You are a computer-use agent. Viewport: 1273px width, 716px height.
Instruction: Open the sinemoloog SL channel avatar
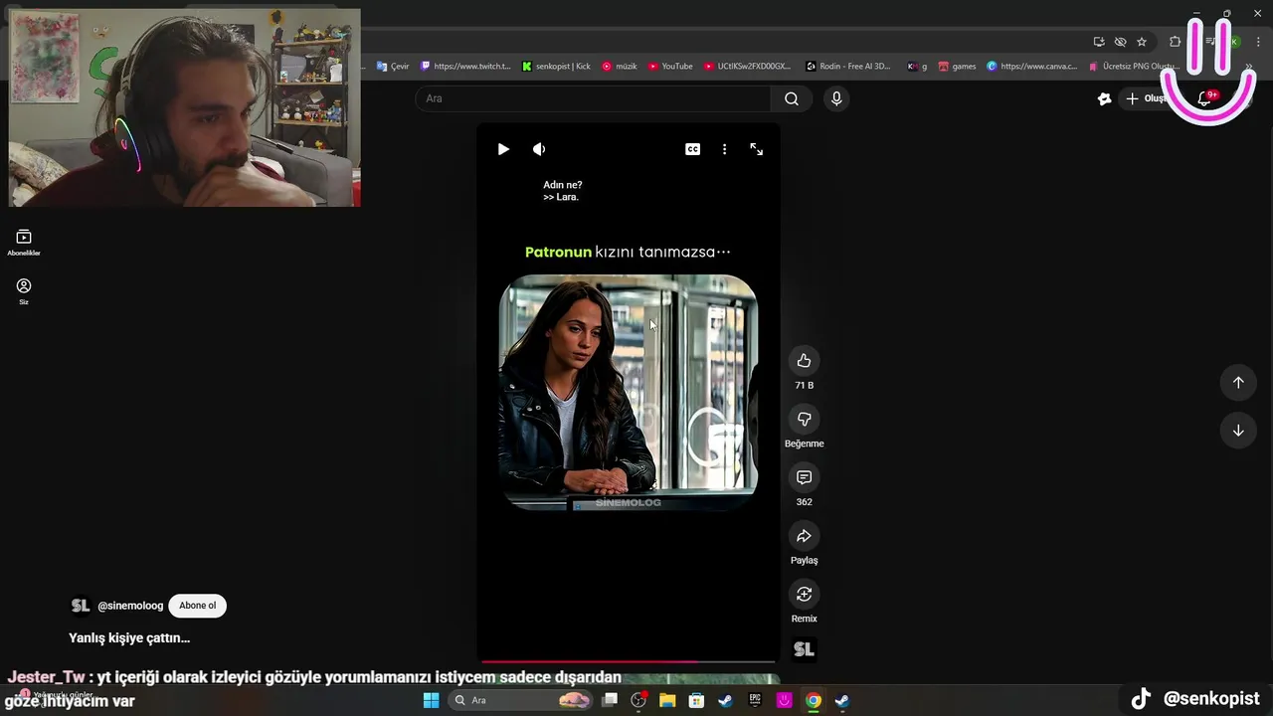[x=81, y=606]
